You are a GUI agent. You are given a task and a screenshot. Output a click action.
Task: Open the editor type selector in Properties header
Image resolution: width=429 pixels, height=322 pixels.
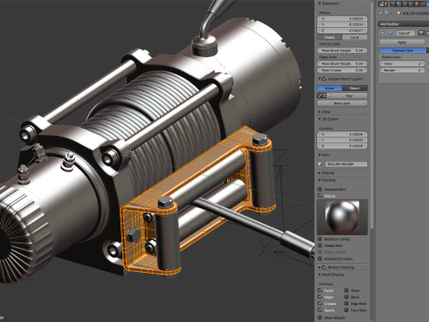pos(383,4)
